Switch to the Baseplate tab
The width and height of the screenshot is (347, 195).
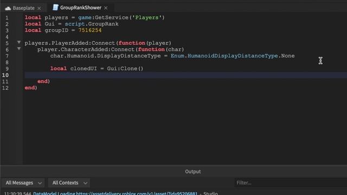(23, 8)
